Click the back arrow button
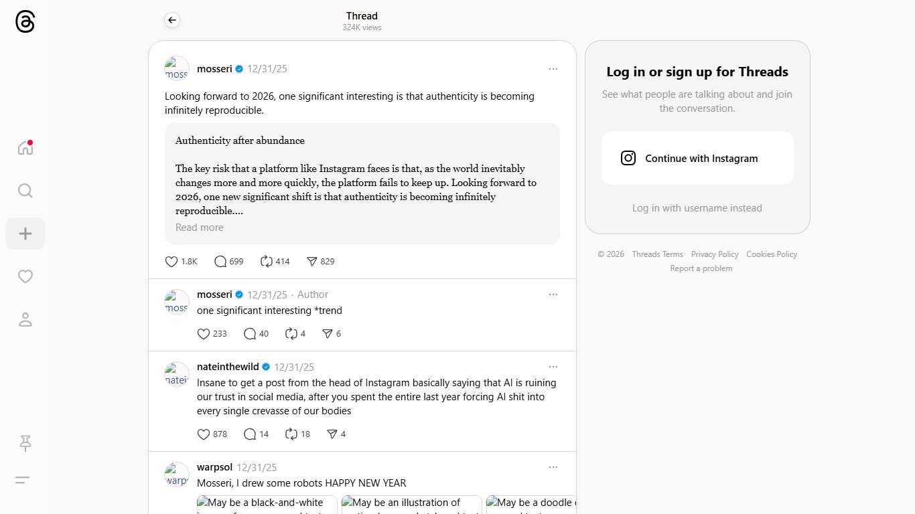Viewport: 915px width, 514px height. (172, 20)
